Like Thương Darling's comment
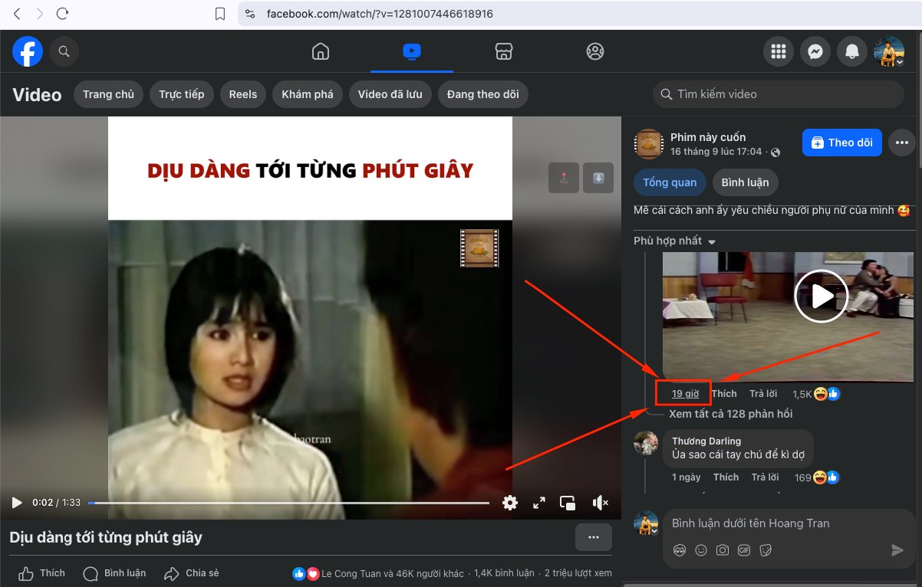This screenshot has width=922, height=587. click(726, 477)
